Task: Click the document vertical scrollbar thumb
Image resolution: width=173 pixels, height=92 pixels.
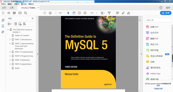Action: click(139, 20)
